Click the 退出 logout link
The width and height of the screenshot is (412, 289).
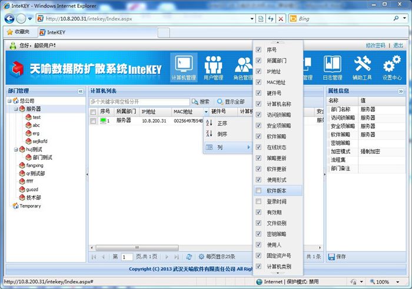tap(398, 45)
